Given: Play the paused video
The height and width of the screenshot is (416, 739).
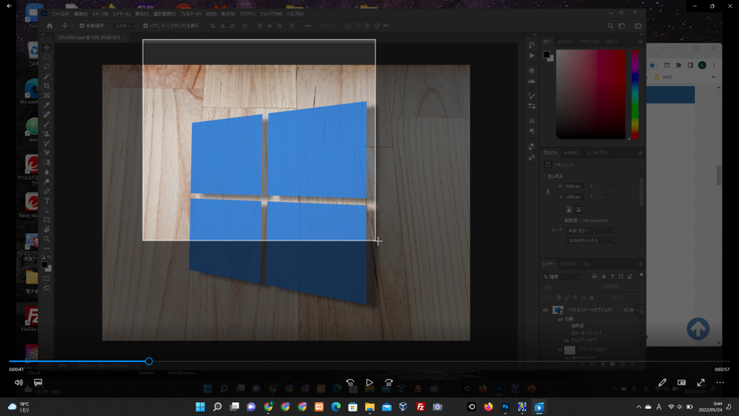Looking at the screenshot, I should [369, 383].
